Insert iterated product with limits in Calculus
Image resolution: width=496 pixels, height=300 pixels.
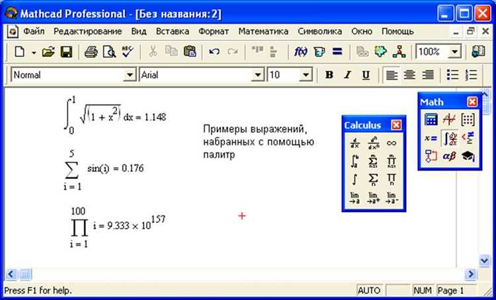tap(392, 161)
